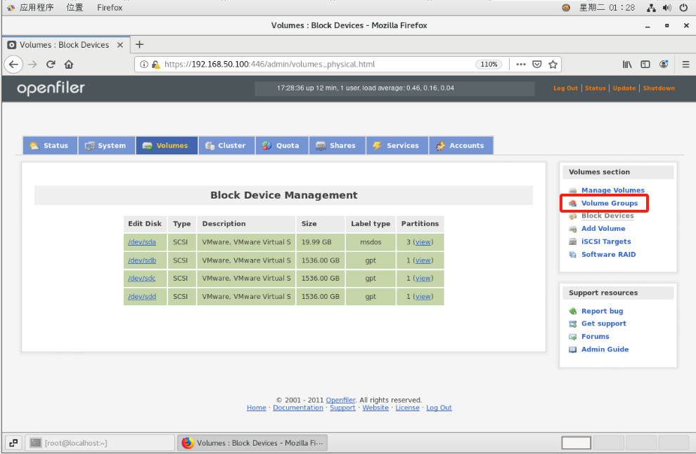Edit the /dev/sdd disk
Screen dimensions: 696x454
(x=142, y=296)
